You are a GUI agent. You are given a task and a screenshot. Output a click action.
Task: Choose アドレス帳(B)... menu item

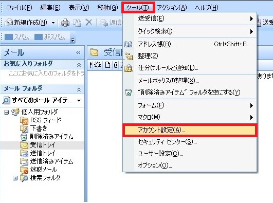tap(190, 44)
